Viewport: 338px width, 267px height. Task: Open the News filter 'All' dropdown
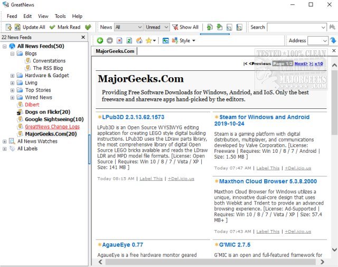tap(128, 27)
